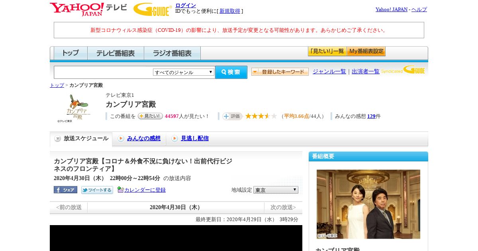
Task: Click the Syndicated G-GUIDE logo
Action: tap(403, 70)
